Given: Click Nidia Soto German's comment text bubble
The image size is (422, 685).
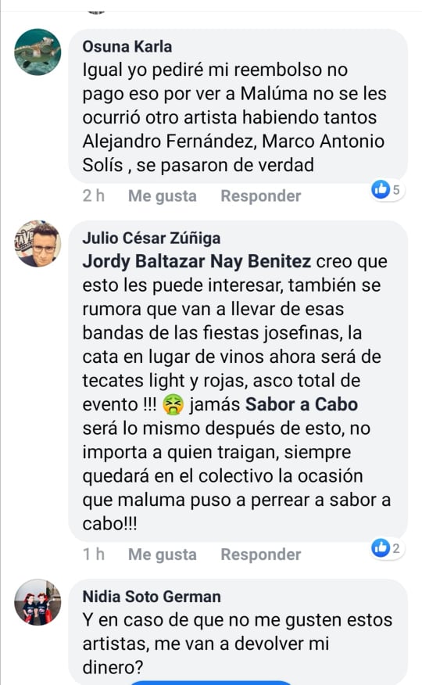Looking at the screenshot, I should (238, 632).
